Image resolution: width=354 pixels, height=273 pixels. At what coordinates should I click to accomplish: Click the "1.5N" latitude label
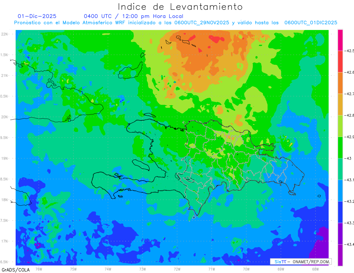click(4, 55)
